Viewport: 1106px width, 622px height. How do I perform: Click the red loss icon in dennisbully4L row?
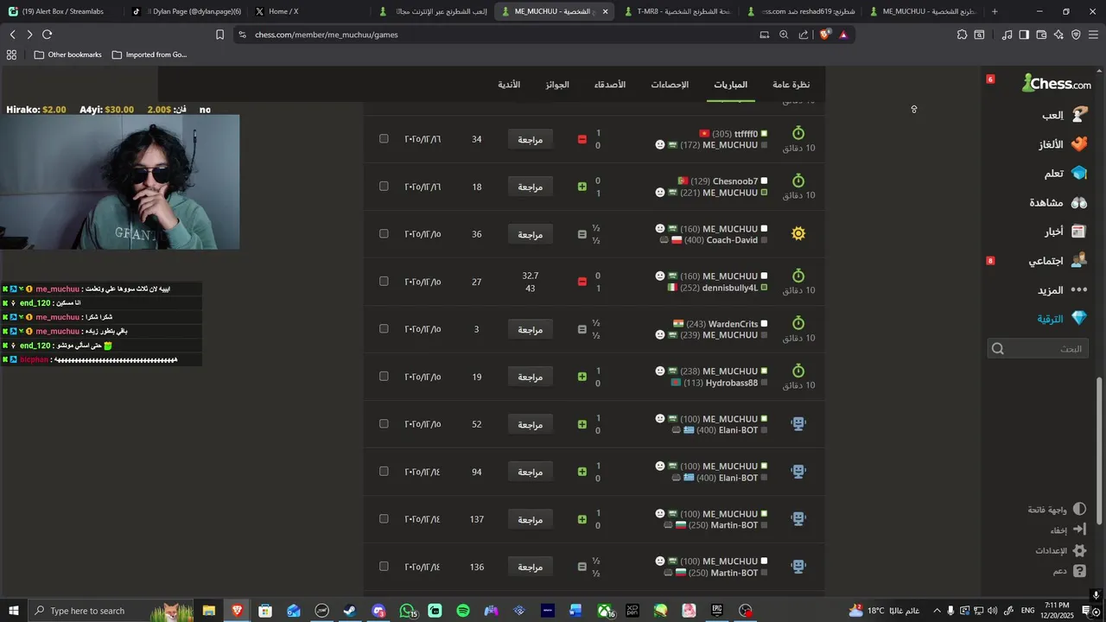click(x=582, y=282)
